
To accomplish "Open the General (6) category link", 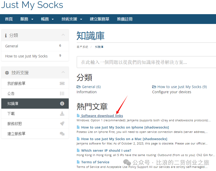I will 91,87.
